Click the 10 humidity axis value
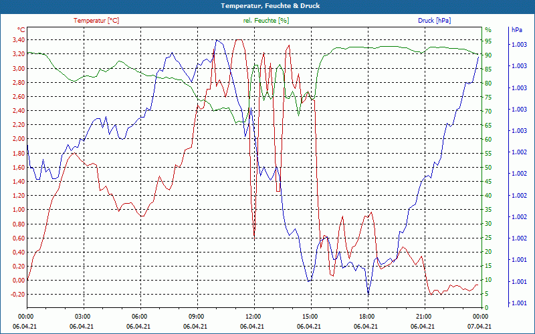 (488, 280)
